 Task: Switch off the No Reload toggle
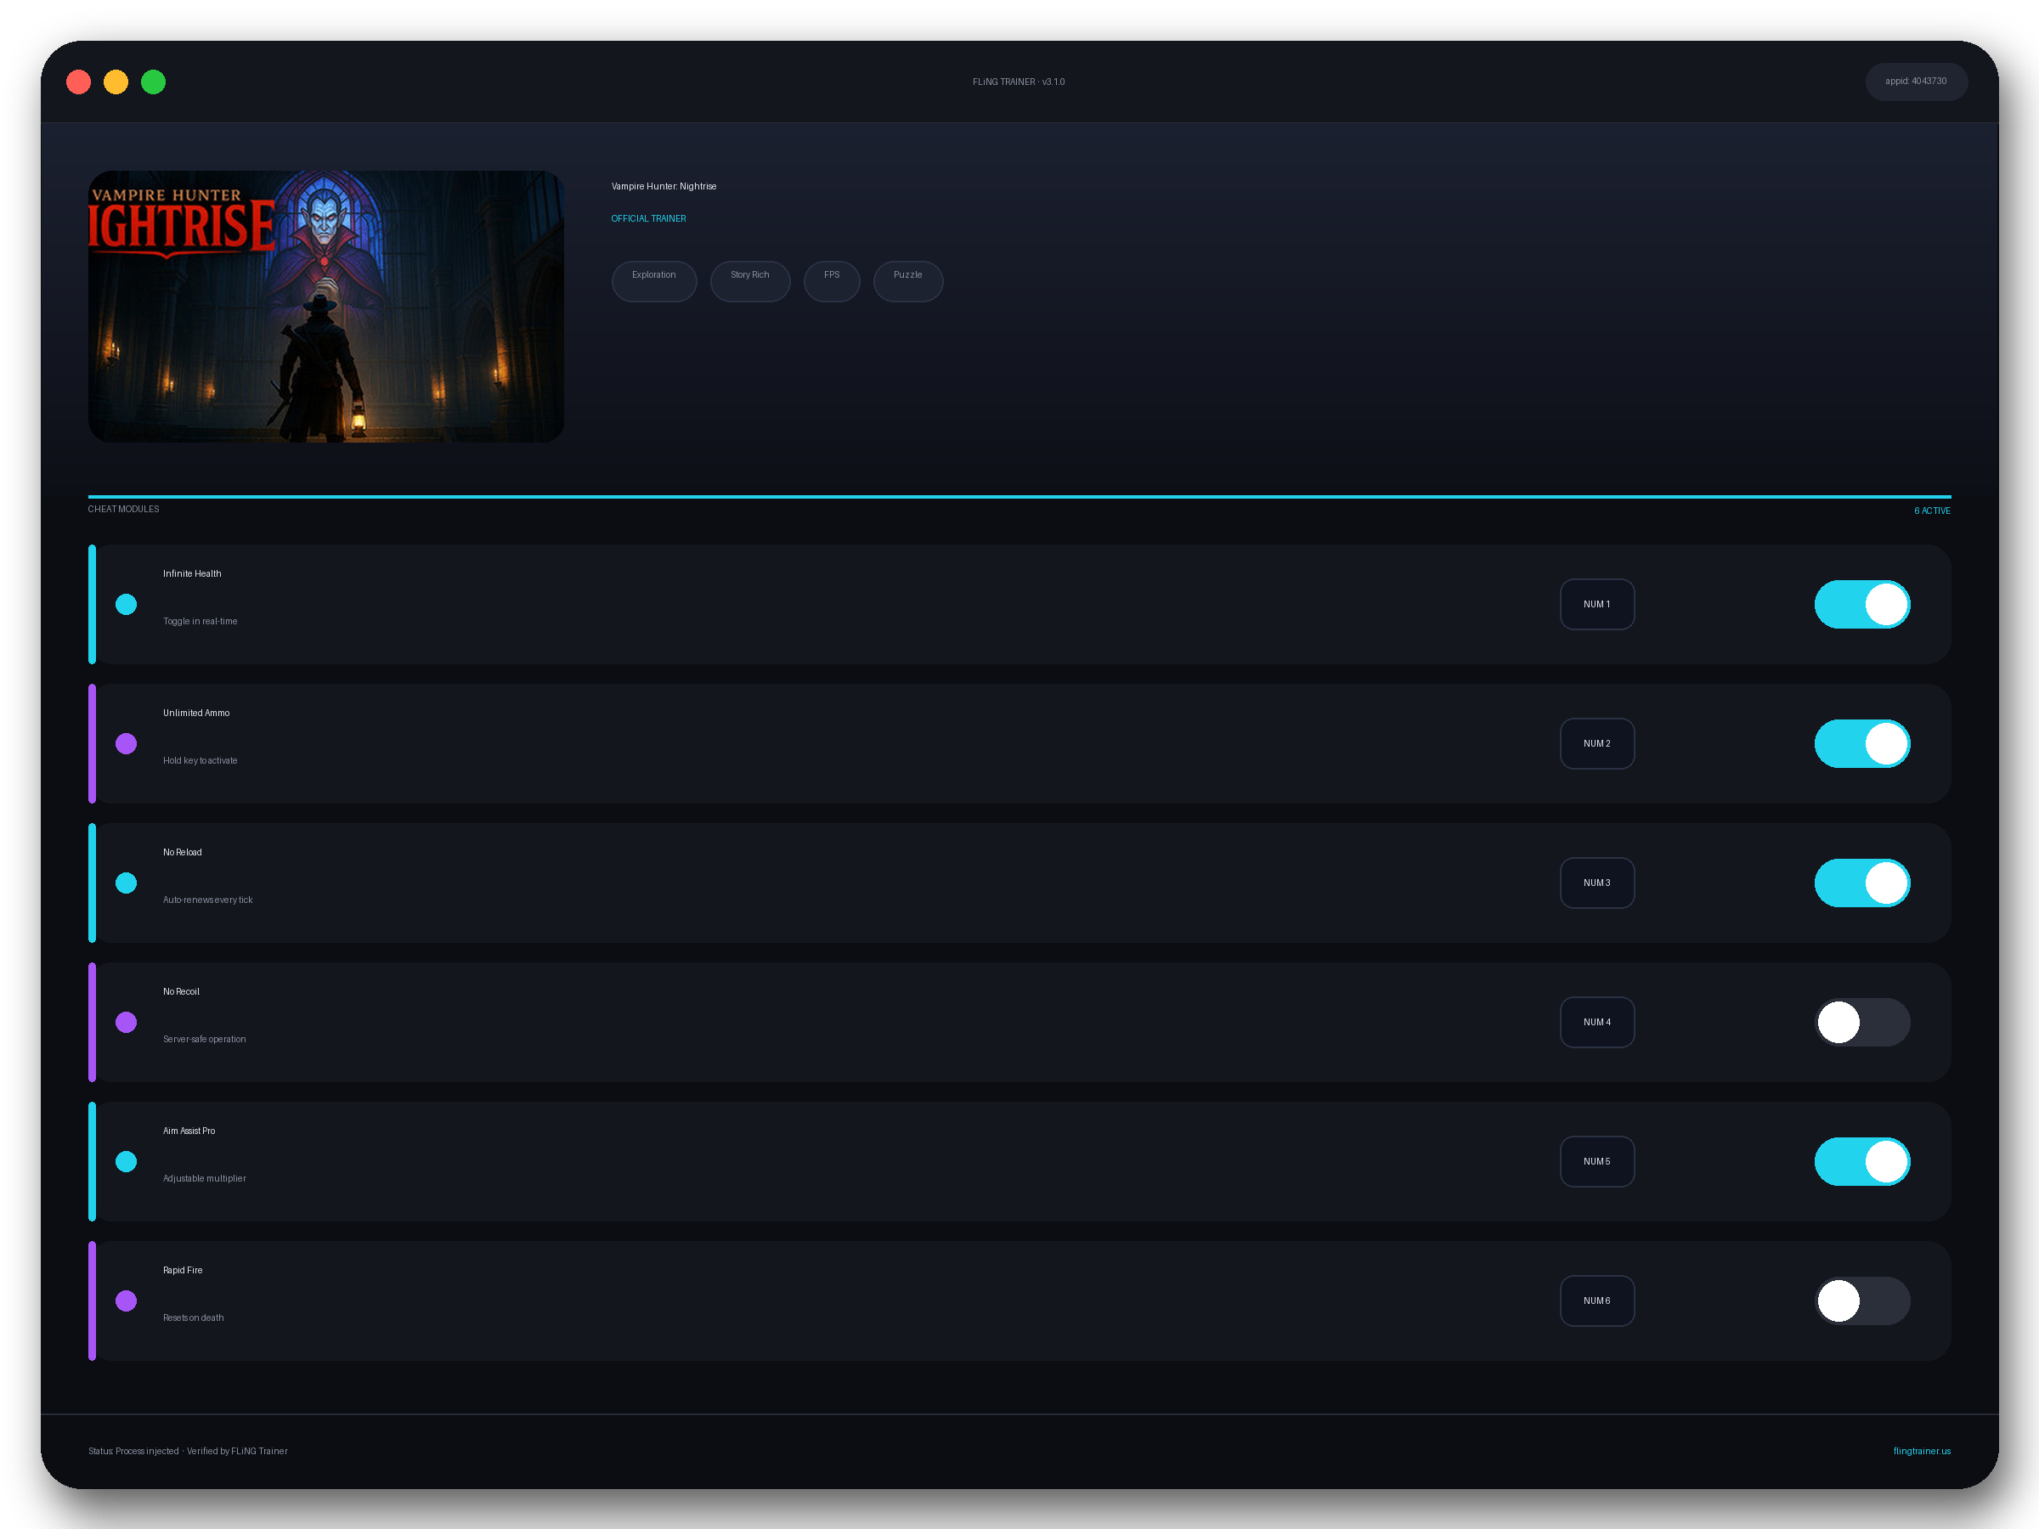pos(1862,883)
